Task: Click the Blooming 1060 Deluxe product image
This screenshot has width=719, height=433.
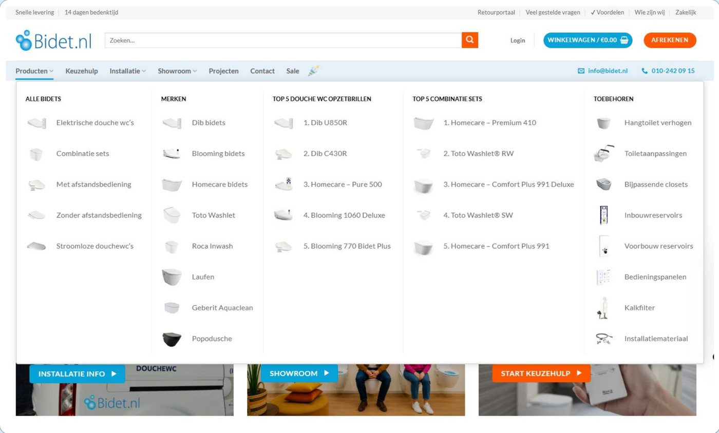Action: [x=283, y=215]
